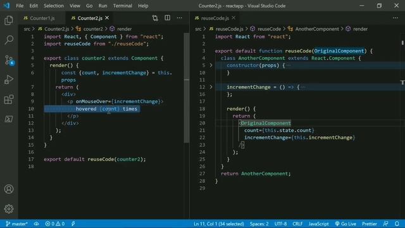Open the terminal-style panel icon in activity bar
Image resolution: width=405 pixels, height=228 pixels.
coord(9,119)
